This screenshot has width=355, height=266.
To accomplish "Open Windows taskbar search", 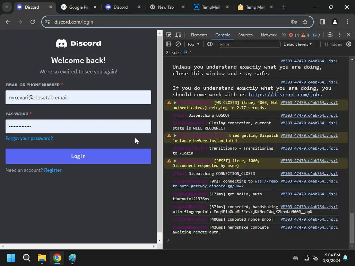I will [x=26, y=258].
